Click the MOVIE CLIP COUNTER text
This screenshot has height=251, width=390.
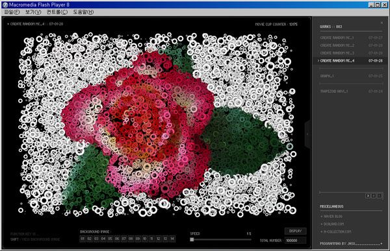(x=276, y=25)
